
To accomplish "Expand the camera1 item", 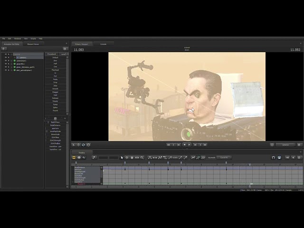I will point(15,57).
